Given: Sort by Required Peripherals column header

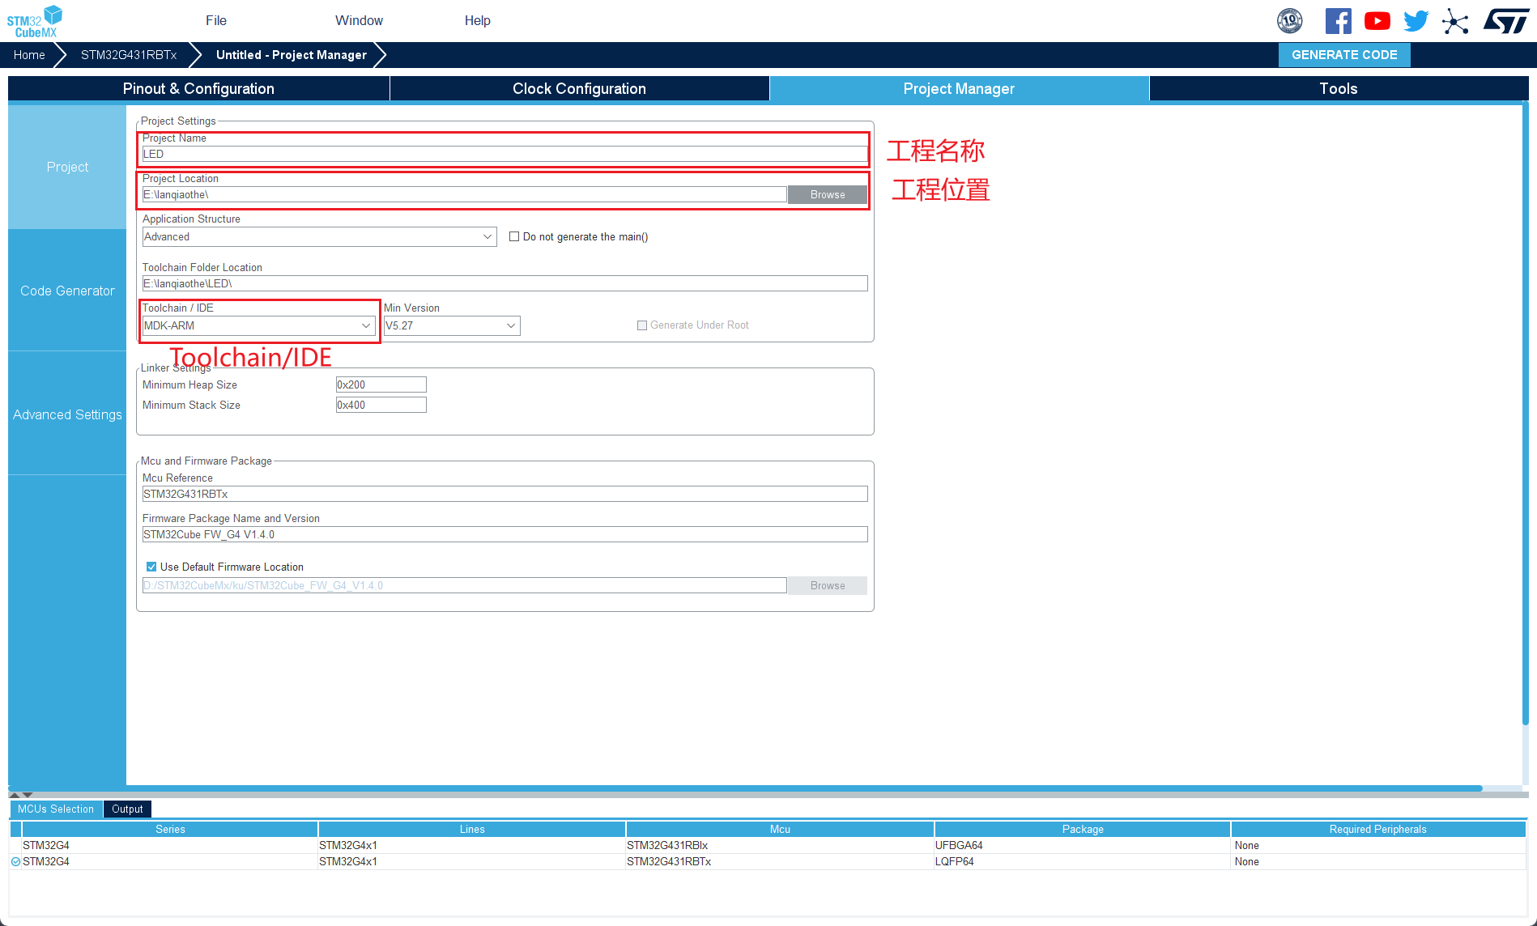Looking at the screenshot, I should pos(1378,830).
